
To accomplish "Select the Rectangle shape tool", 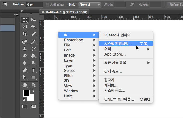I will click(33, 78).
